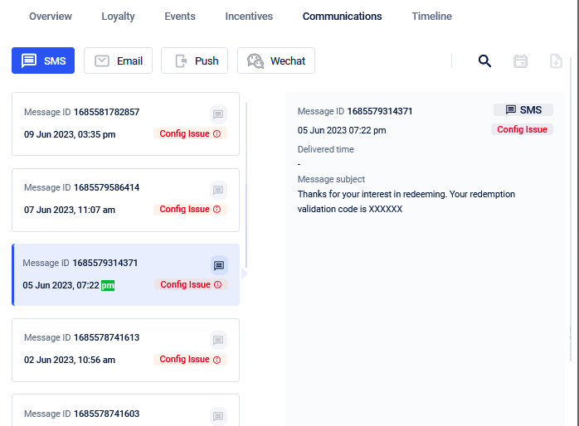Switch to the Email channel
The height and width of the screenshot is (426, 579).
pyautogui.click(x=118, y=61)
